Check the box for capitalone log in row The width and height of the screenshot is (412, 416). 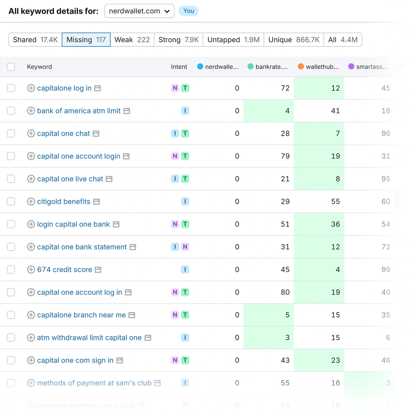(x=11, y=88)
